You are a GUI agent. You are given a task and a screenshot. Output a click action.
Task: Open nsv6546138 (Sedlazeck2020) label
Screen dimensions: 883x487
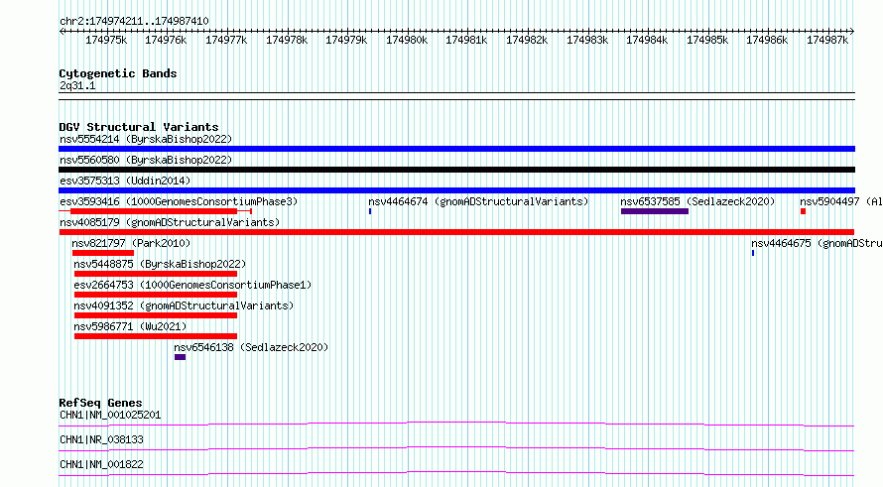251,347
